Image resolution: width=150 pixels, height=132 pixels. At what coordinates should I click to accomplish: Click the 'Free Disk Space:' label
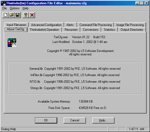(59, 108)
